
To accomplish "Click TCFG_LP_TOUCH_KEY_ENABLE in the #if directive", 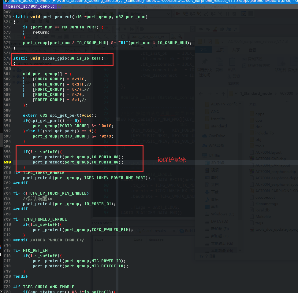I will point(57,193).
